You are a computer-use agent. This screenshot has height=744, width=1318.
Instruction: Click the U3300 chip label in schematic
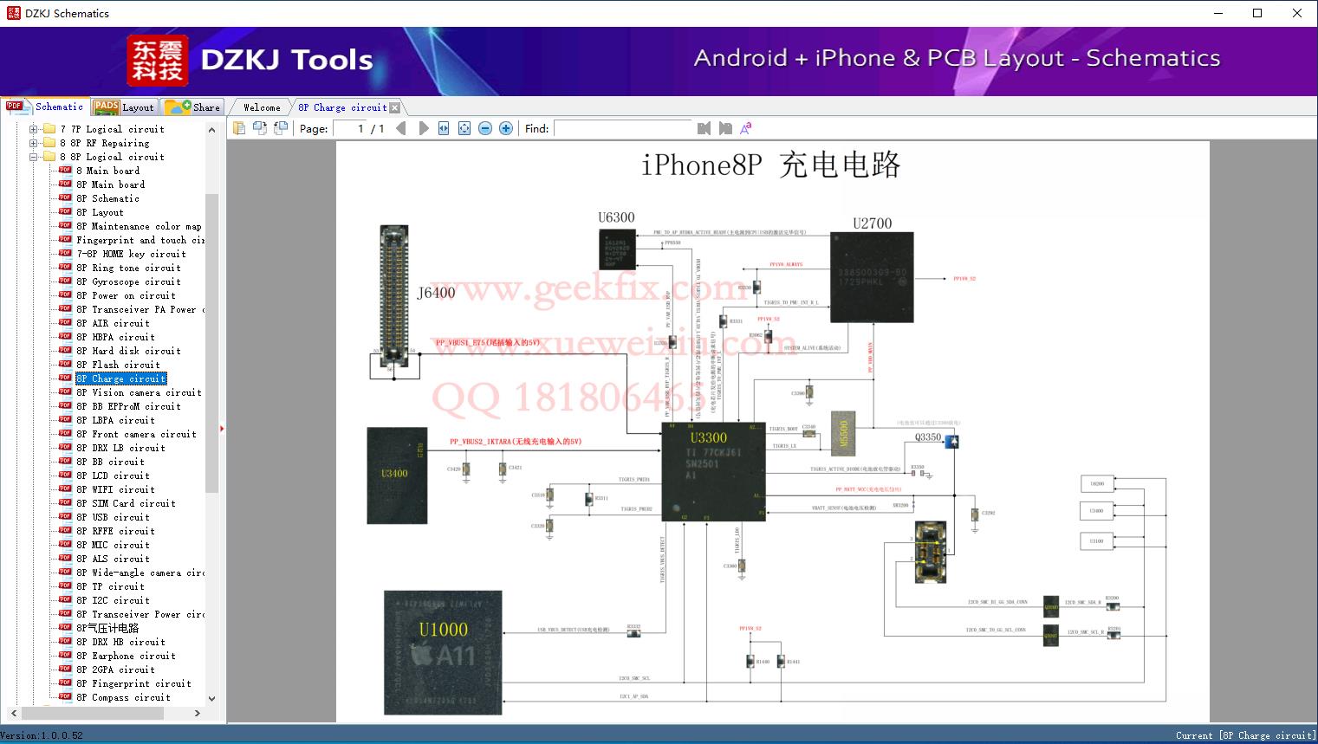point(708,438)
